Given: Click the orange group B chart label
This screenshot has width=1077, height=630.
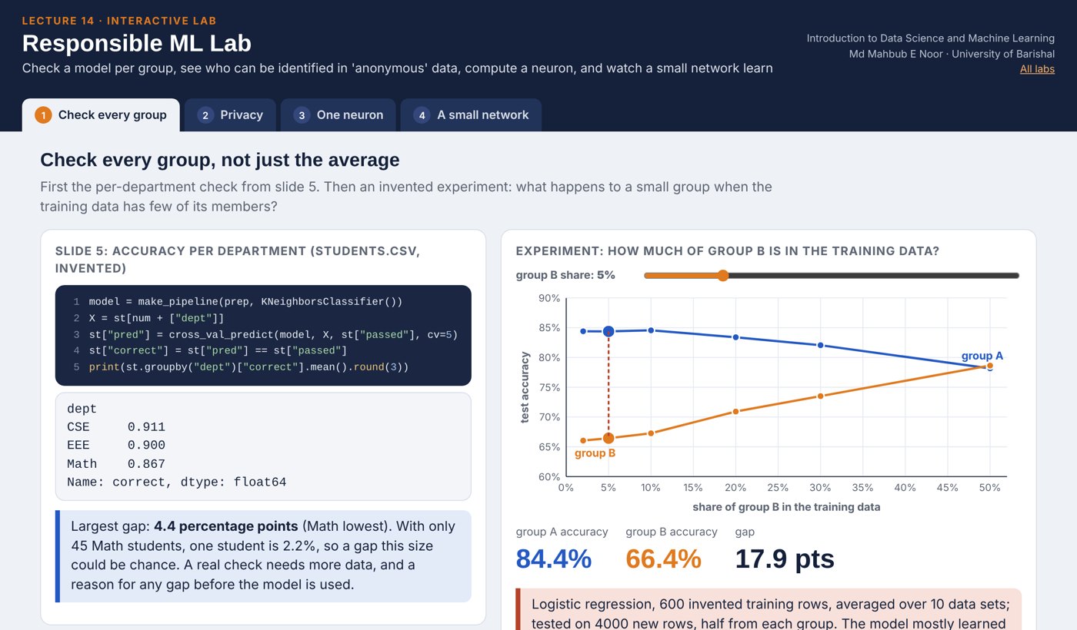Looking at the screenshot, I should coord(595,453).
